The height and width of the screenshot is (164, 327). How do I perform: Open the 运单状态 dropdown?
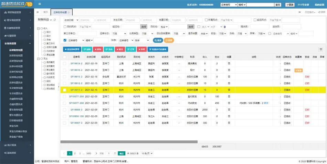tap(119, 33)
